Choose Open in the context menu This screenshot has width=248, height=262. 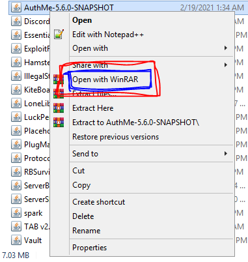pos(82,20)
